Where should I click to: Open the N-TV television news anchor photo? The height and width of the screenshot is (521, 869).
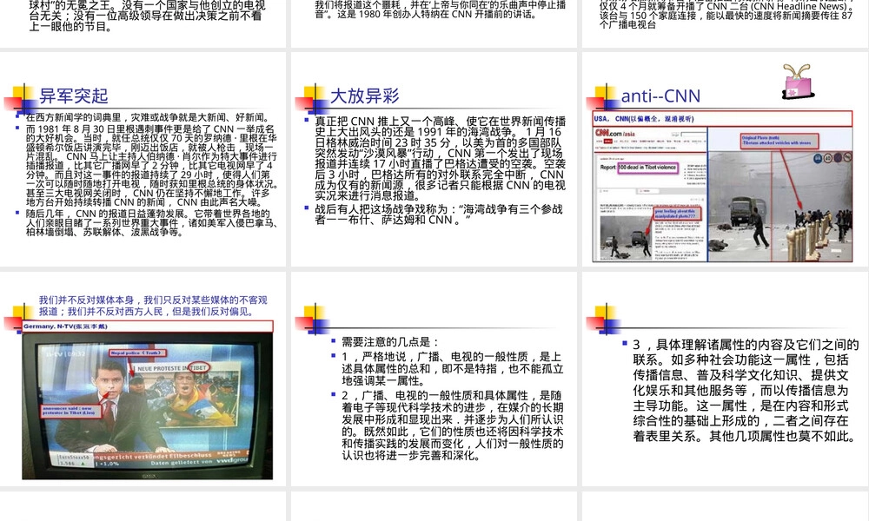[x=148, y=406]
